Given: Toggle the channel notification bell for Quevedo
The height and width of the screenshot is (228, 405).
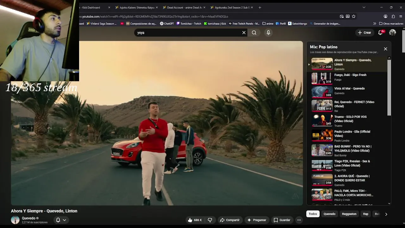Looking at the screenshot, I should [58, 220].
